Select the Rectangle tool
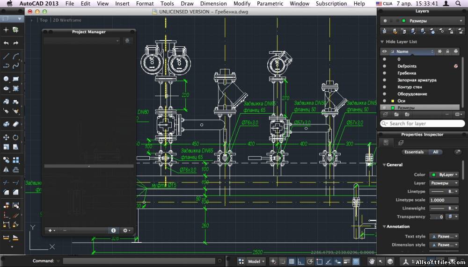Image resolution: width=468 pixels, height=267 pixels. 16,79
